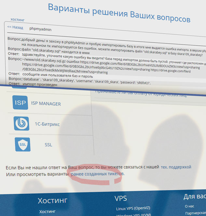Open the footer VPS heading
The image size is (206, 216).
(x=121, y=198)
